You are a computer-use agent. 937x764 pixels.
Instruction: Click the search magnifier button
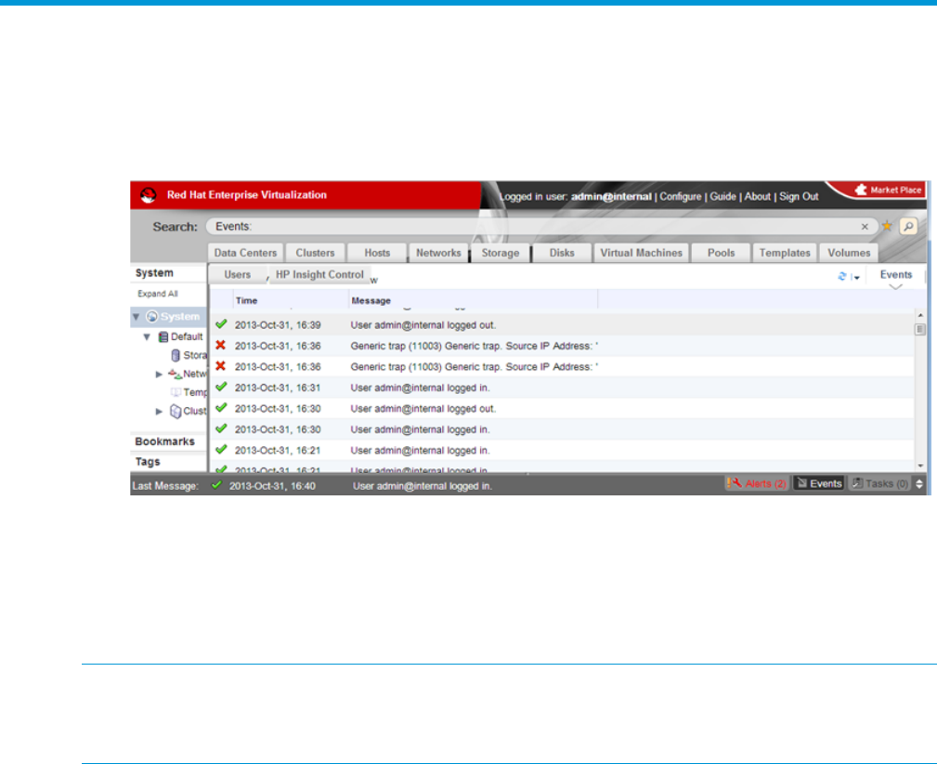(x=907, y=226)
